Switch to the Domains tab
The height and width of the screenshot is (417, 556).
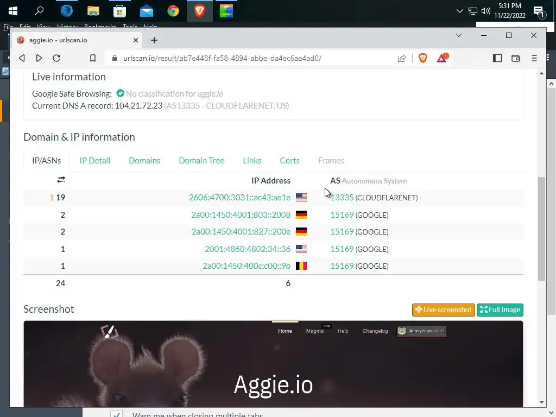(x=144, y=161)
